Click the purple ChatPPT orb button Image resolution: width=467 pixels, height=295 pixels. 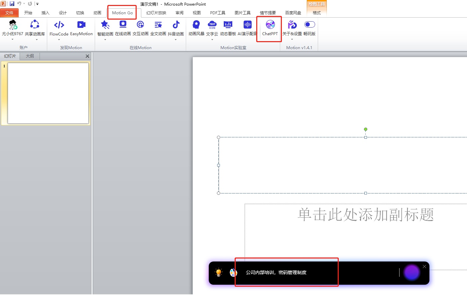[x=411, y=273]
